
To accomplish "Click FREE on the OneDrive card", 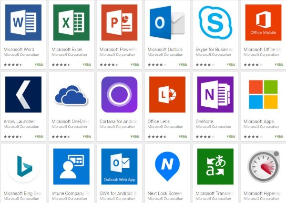I will pyautogui.click(x=87, y=137).
